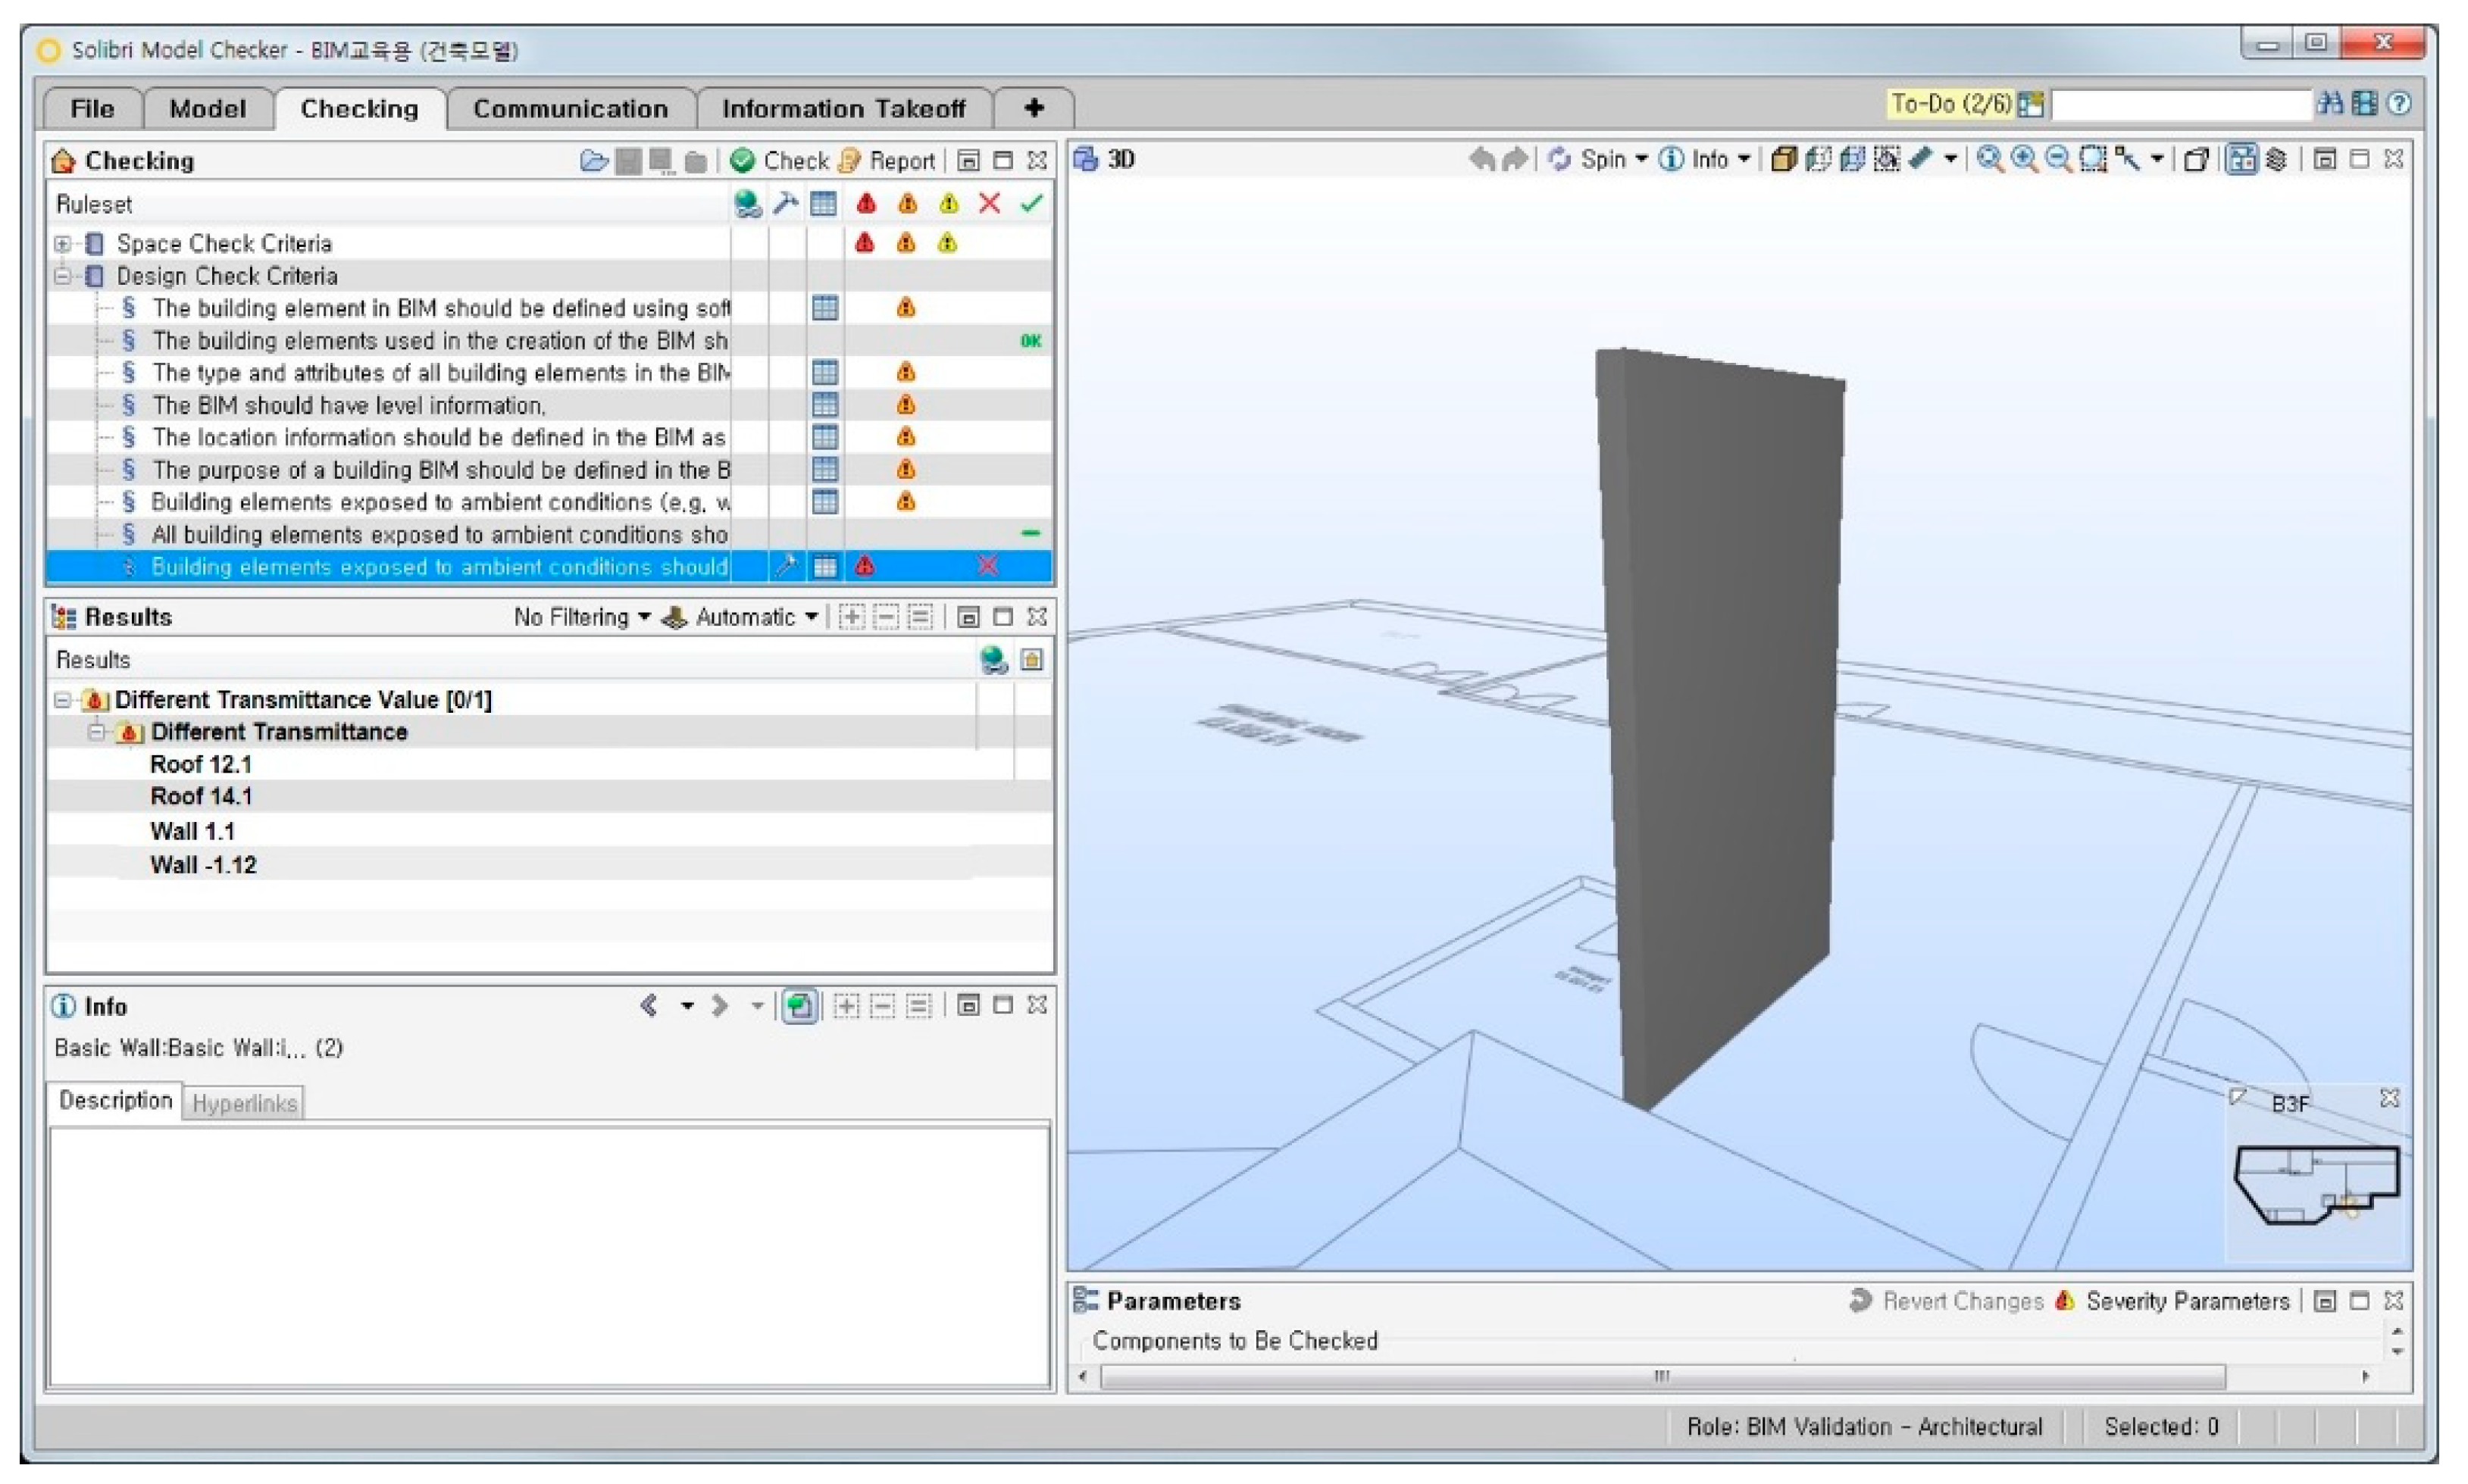Open the No Filtering dropdown in Results
This screenshot has height=1484, width=2468.
[582, 617]
